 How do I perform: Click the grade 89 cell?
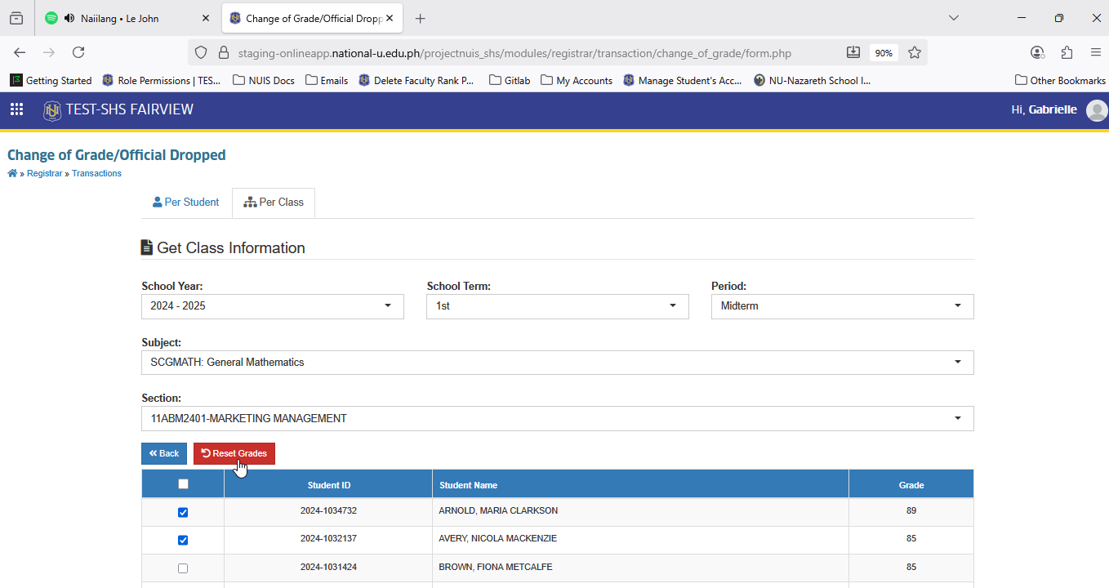point(911,510)
